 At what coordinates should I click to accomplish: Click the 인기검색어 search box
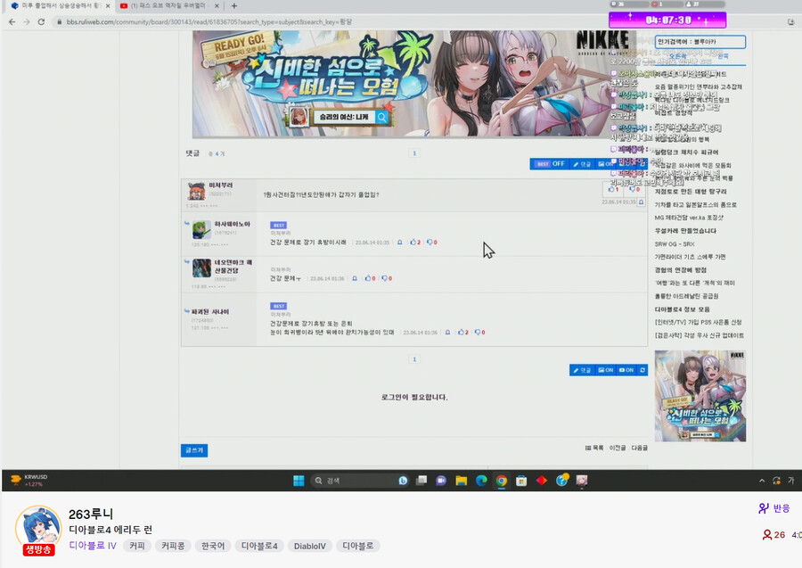point(700,41)
